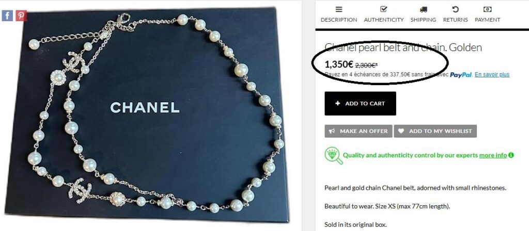529x231 pixels.
Task: Click the Shipping truck icon
Action: [424, 9]
